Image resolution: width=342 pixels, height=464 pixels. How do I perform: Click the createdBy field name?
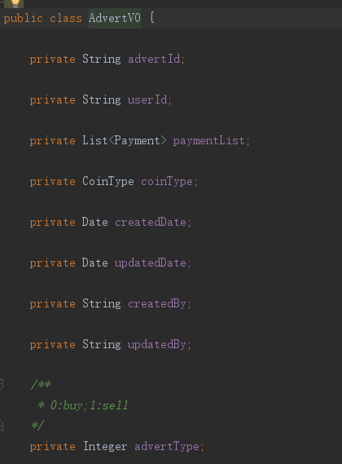coord(157,303)
